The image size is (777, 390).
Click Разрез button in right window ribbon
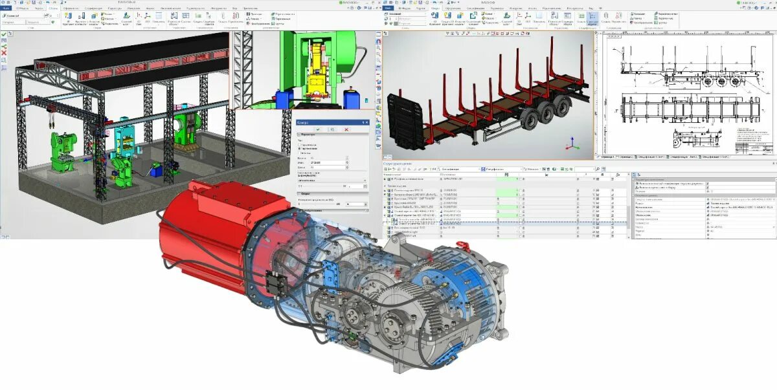coord(638,18)
